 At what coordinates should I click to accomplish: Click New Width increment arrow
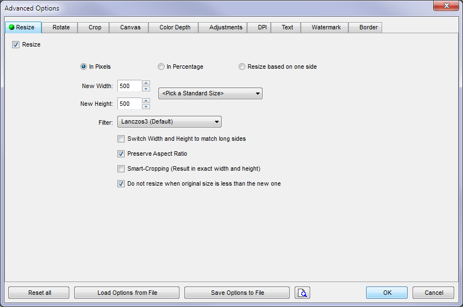[x=146, y=83]
